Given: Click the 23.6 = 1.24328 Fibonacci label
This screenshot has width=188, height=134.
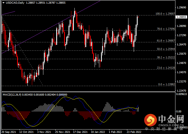Looking at the screenshot, I should pos(165,68).
